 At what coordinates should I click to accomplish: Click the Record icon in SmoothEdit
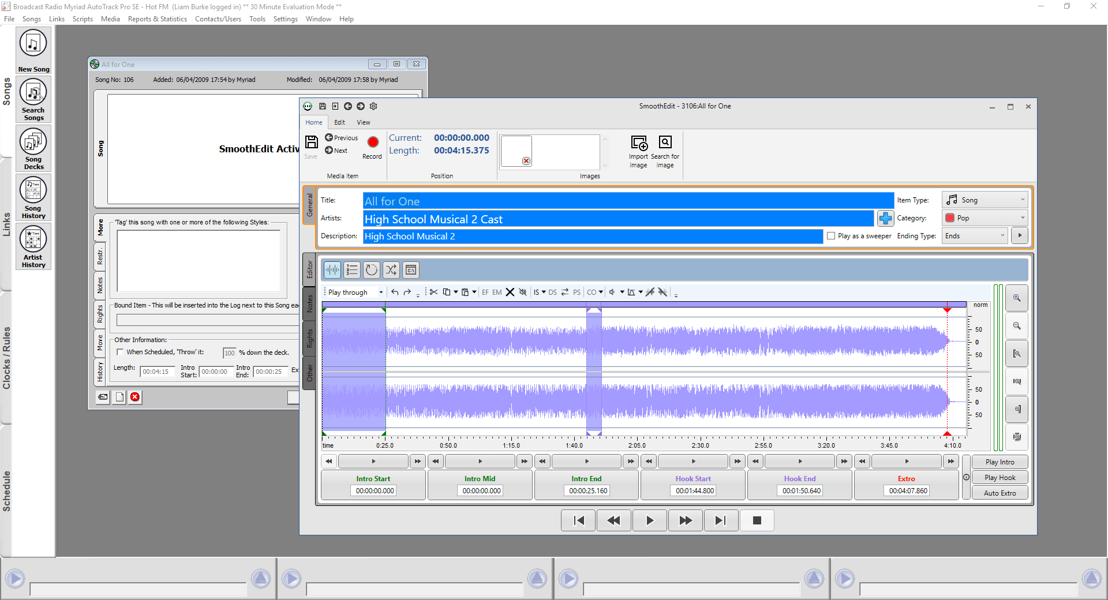(372, 142)
